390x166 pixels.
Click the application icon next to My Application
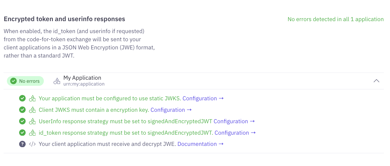pos(57,80)
